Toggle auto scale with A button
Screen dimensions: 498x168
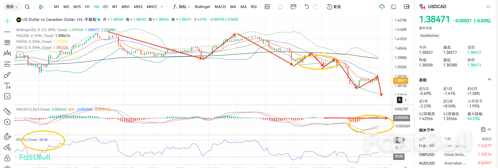tap(400, 100)
